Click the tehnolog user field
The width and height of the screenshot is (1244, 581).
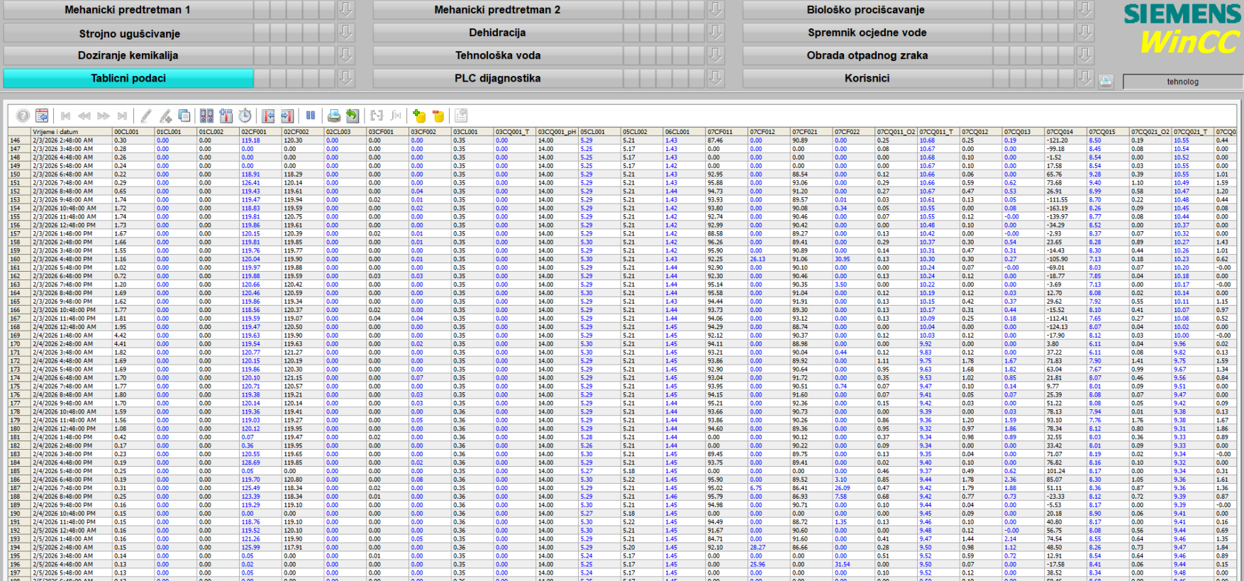tap(1182, 82)
